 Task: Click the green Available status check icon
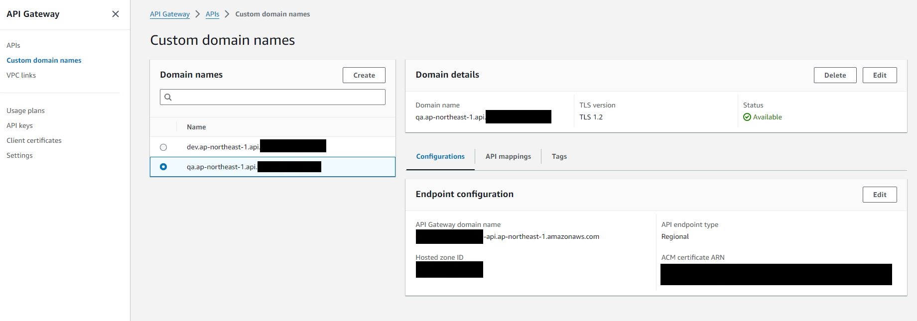(x=747, y=117)
